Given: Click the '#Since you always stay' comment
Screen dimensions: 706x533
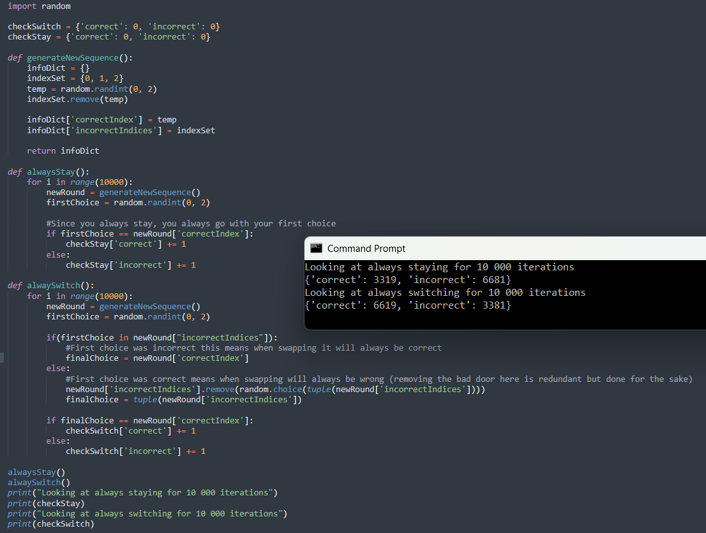Looking at the screenshot, I should click(191, 224).
